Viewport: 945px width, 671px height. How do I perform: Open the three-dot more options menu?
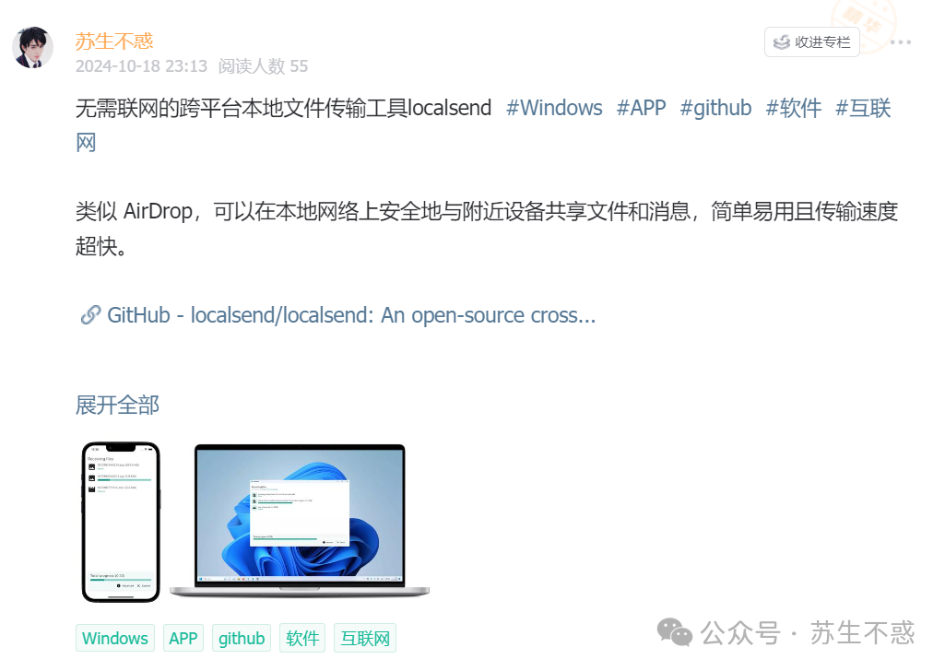tap(901, 42)
